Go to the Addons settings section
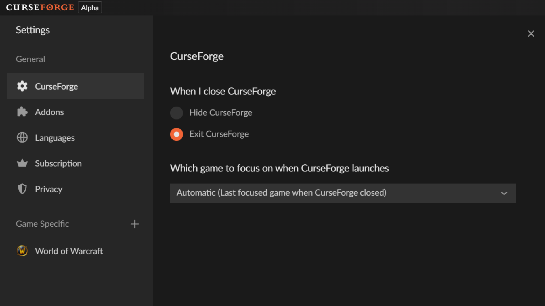This screenshot has width=545, height=306. (x=76, y=112)
